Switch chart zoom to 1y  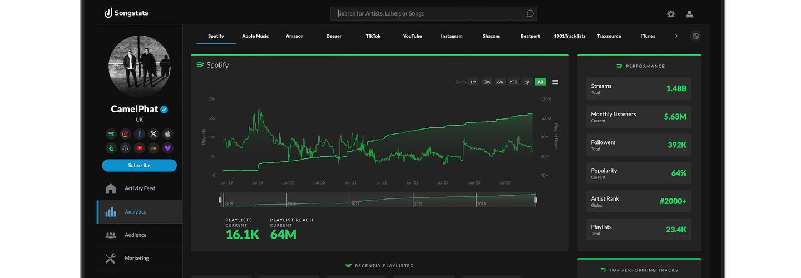527,82
